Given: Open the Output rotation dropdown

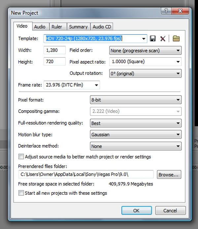Looking at the screenshot, I should [x=145, y=73].
